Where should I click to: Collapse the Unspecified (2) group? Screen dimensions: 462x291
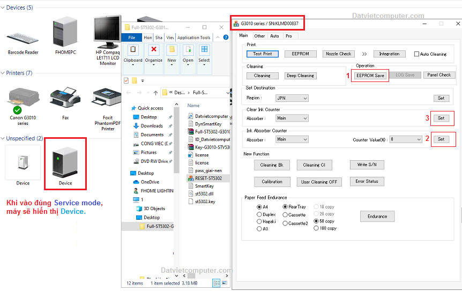tap(3, 138)
